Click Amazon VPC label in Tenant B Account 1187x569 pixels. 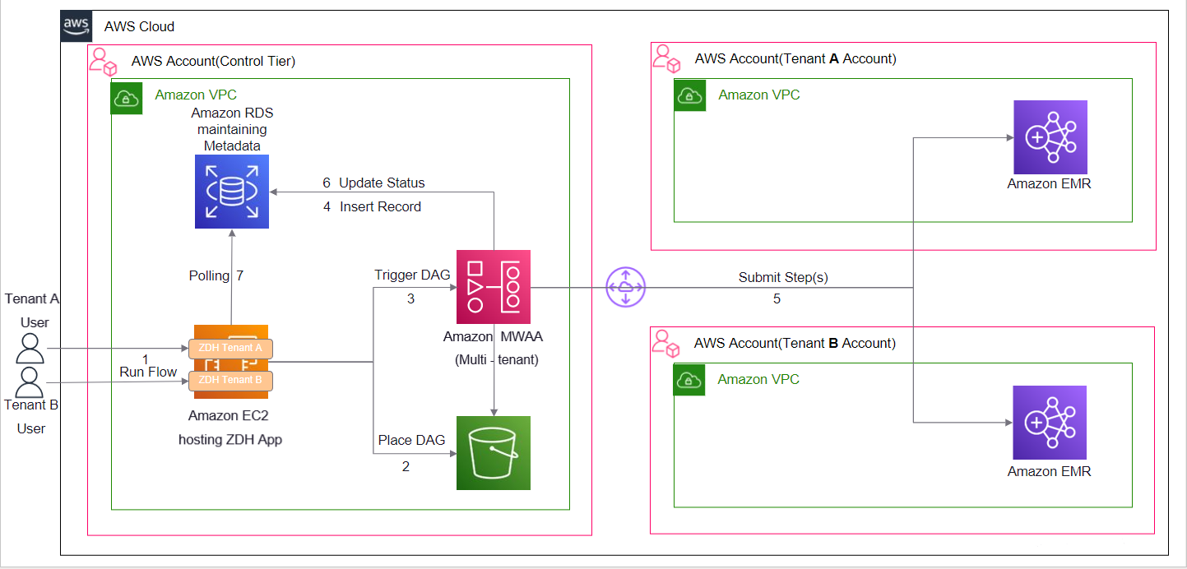click(x=758, y=379)
